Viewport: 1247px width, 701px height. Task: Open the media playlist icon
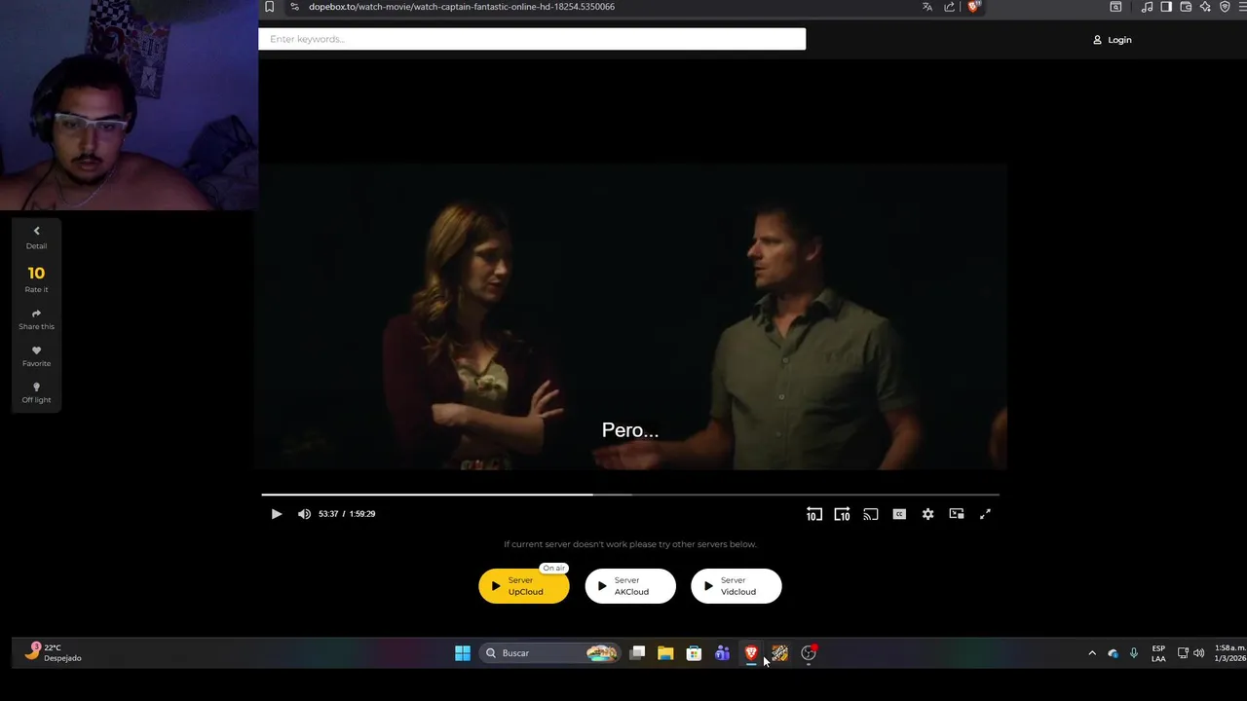click(1147, 7)
